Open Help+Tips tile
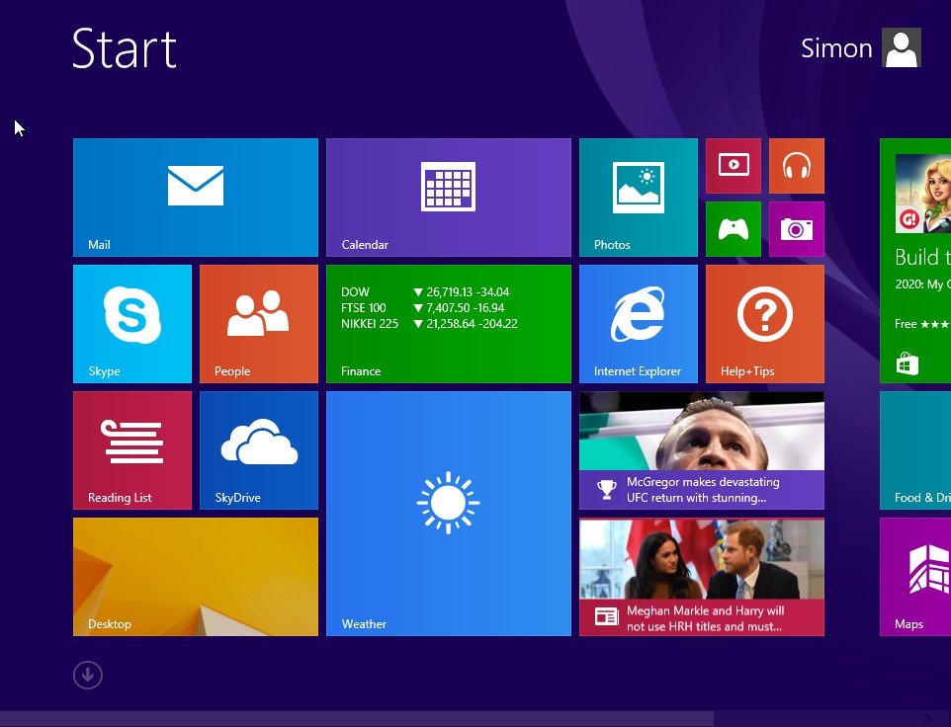 pos(764,323)
